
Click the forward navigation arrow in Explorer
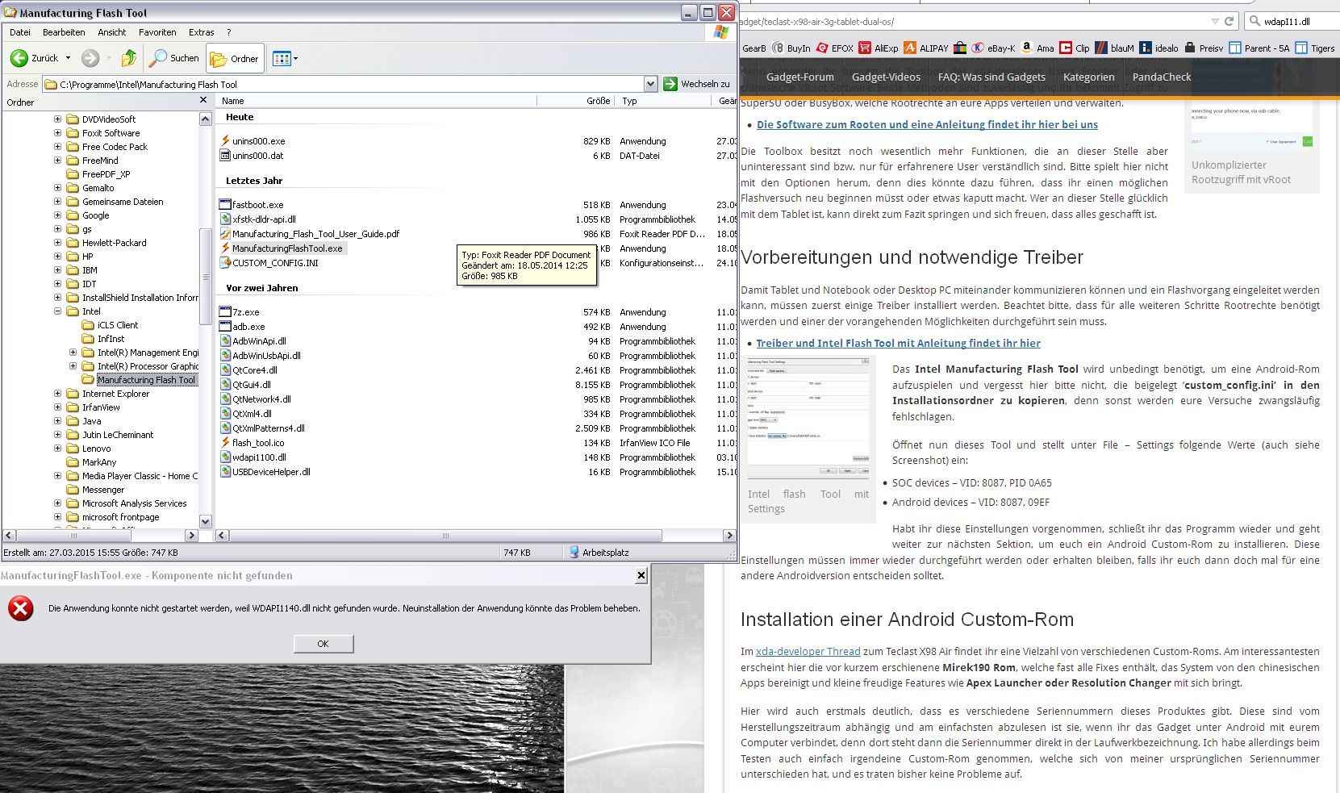click(x=90, y=58)
